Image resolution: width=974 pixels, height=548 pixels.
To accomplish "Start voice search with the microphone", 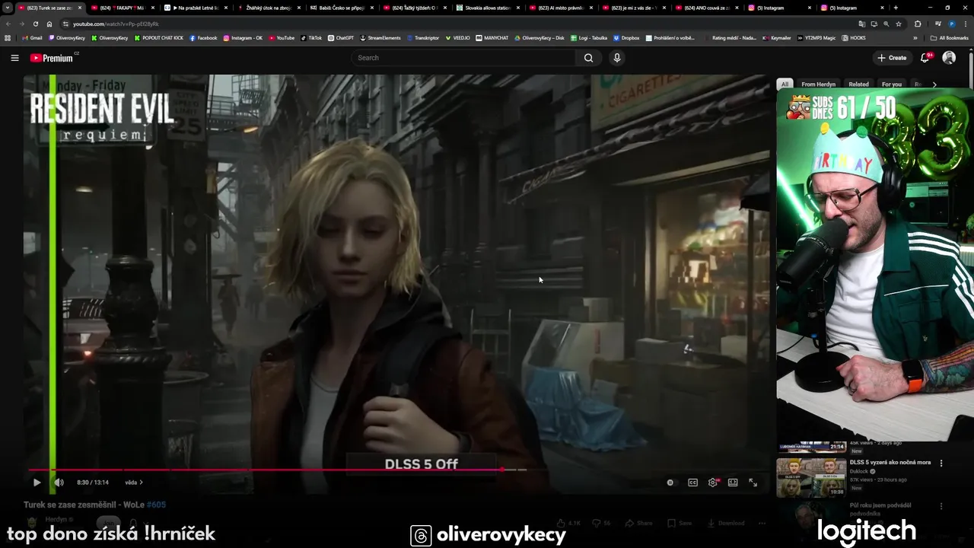I will pyautogui.click(x=617, y=58).
